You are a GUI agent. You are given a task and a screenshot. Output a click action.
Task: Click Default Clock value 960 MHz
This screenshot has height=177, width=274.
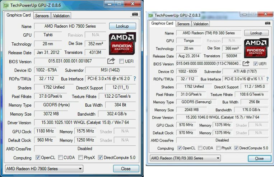tap(45, 140)
